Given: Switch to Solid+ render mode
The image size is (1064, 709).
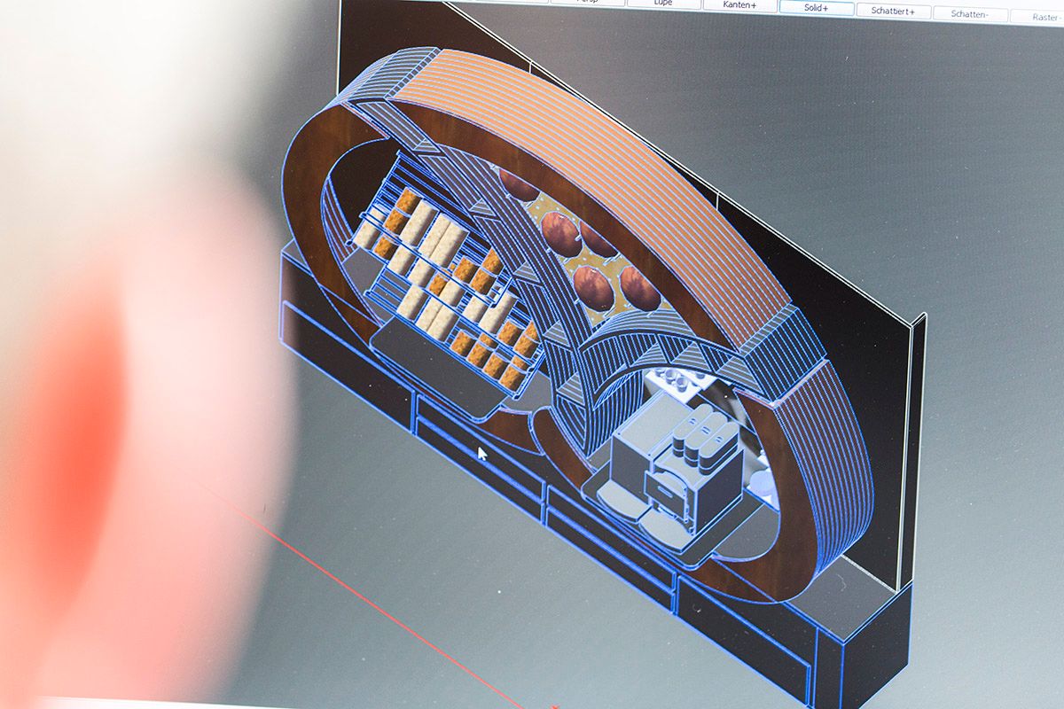Looking at the screenshot, I should click(817, 7).
